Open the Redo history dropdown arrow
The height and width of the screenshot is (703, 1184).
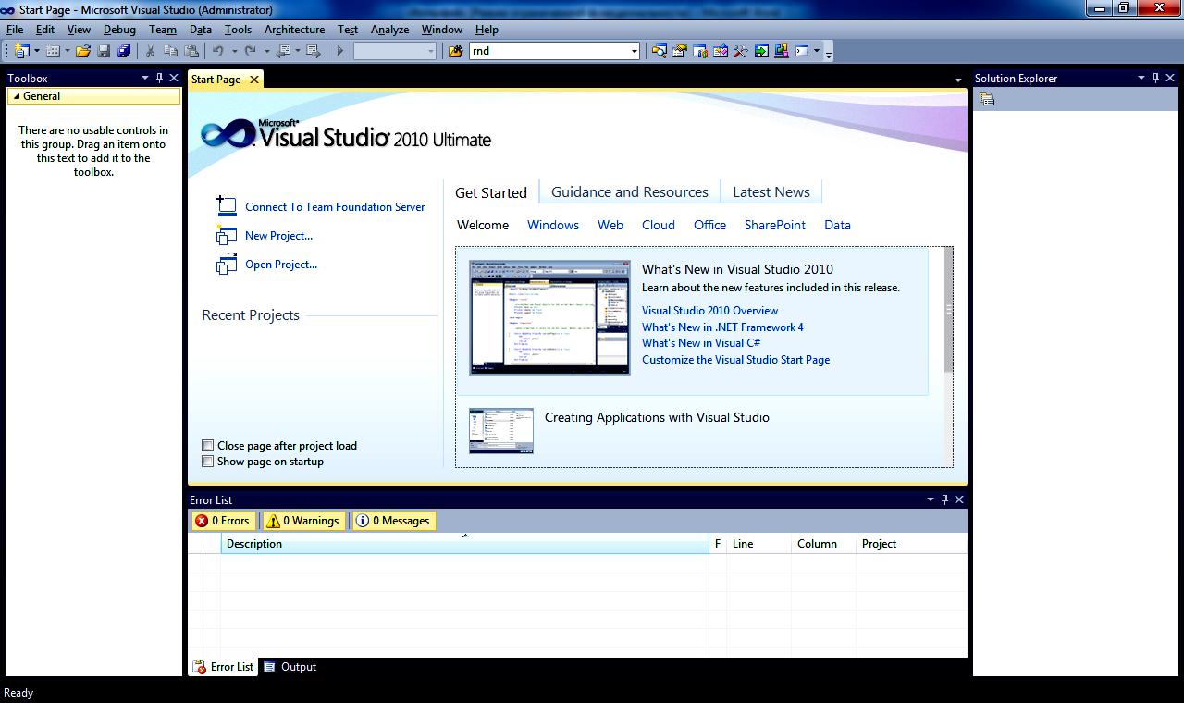tap(266, 51)
